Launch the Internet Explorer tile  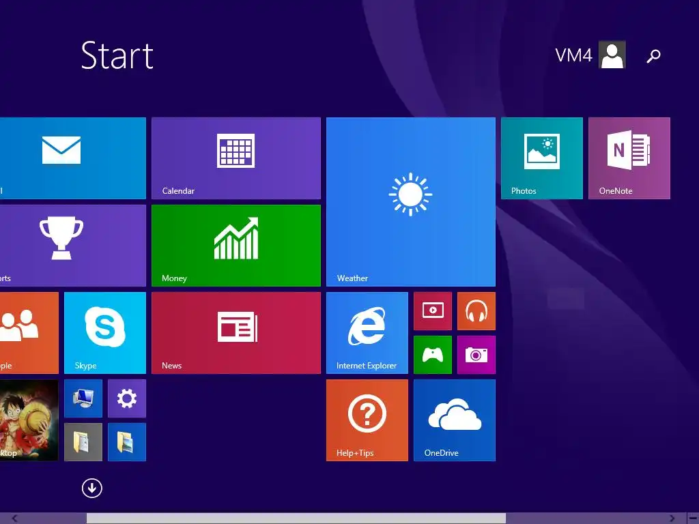pos(367,333)
